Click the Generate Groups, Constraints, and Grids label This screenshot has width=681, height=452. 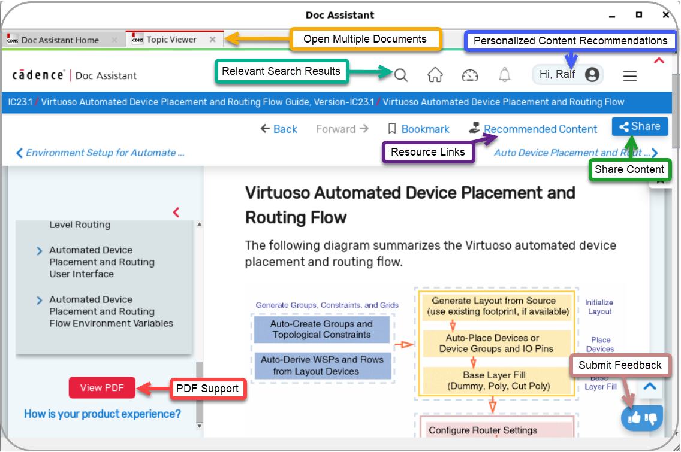[327, 305]
